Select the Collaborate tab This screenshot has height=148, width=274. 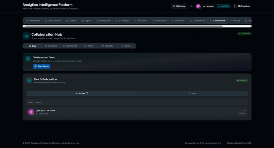pyautogui.click(x=217, y=21)
